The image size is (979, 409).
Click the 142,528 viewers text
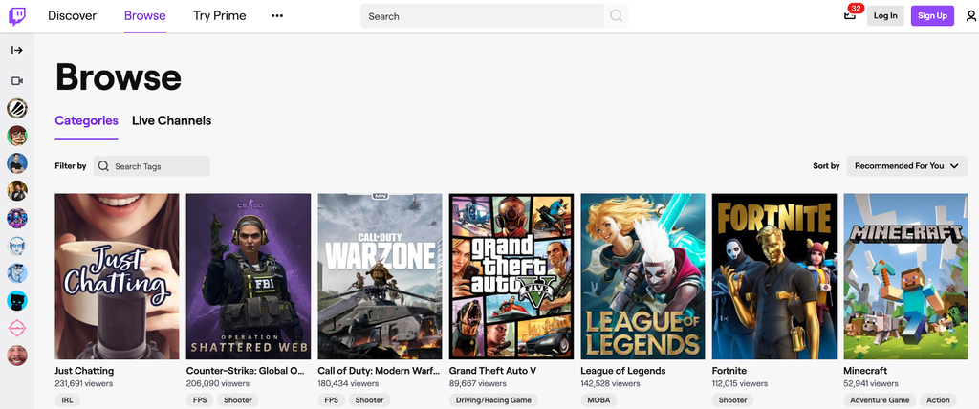coord(610,383)
